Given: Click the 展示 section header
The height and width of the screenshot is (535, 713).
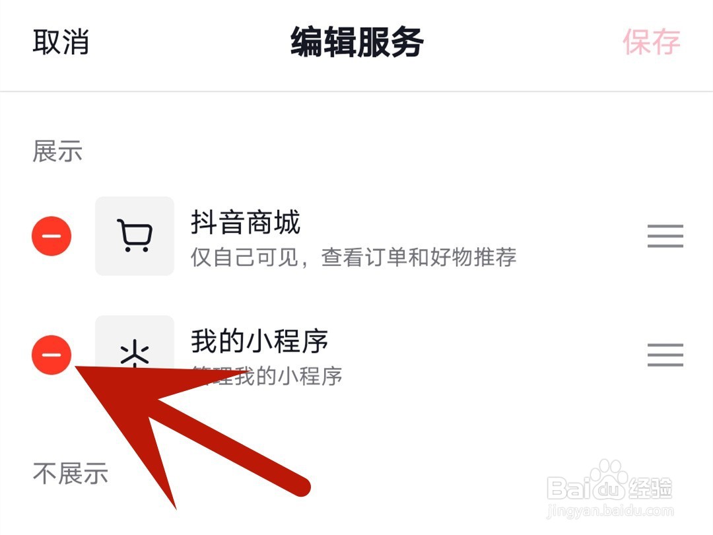Looking at the screenshot, I should (57, 151).
